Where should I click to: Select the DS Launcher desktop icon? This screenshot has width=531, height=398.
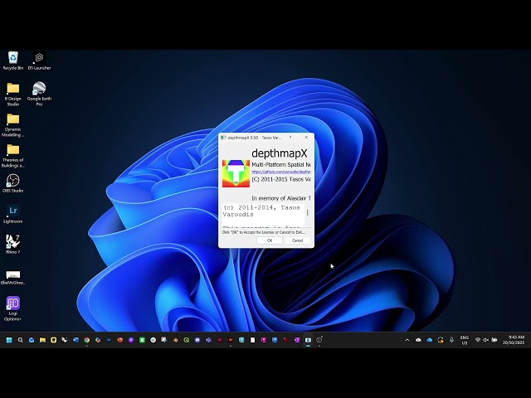39,61
